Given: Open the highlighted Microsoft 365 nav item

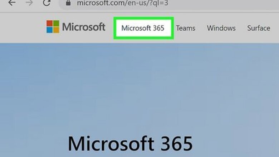Looking at the screenshot, I should pos(143,28).
